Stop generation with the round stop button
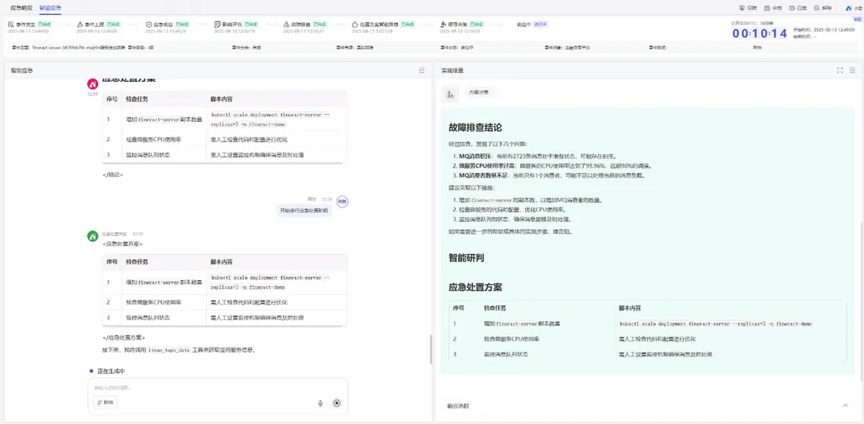 coord(337,403)
